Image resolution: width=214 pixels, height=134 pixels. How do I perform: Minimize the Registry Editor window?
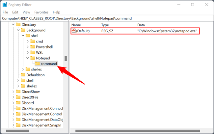tap(179, 5)
